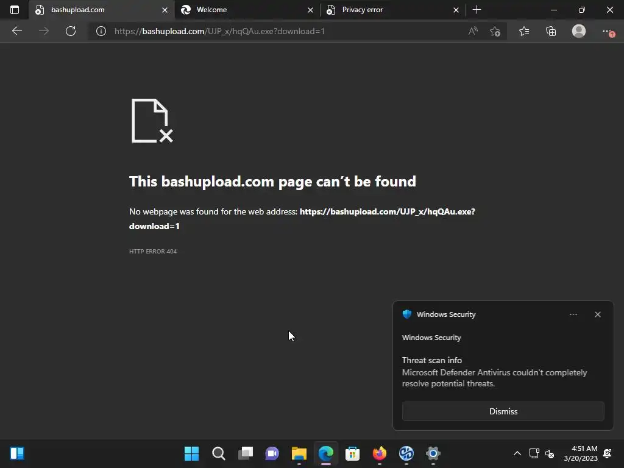Open Task View on the taskbar

coord(245,453)
